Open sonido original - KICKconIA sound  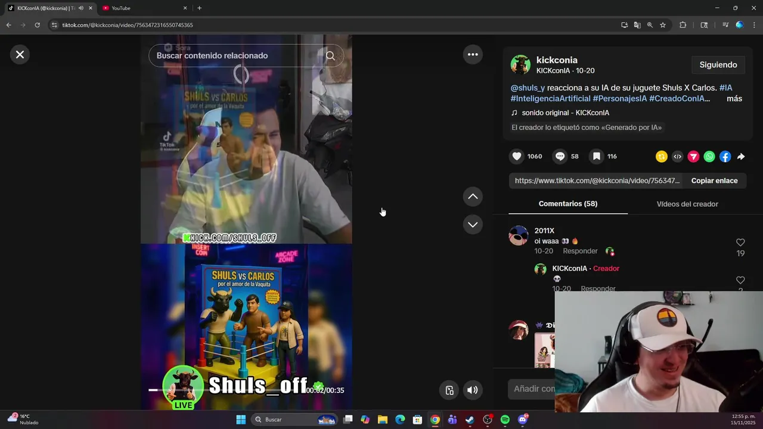click(565, 113)
